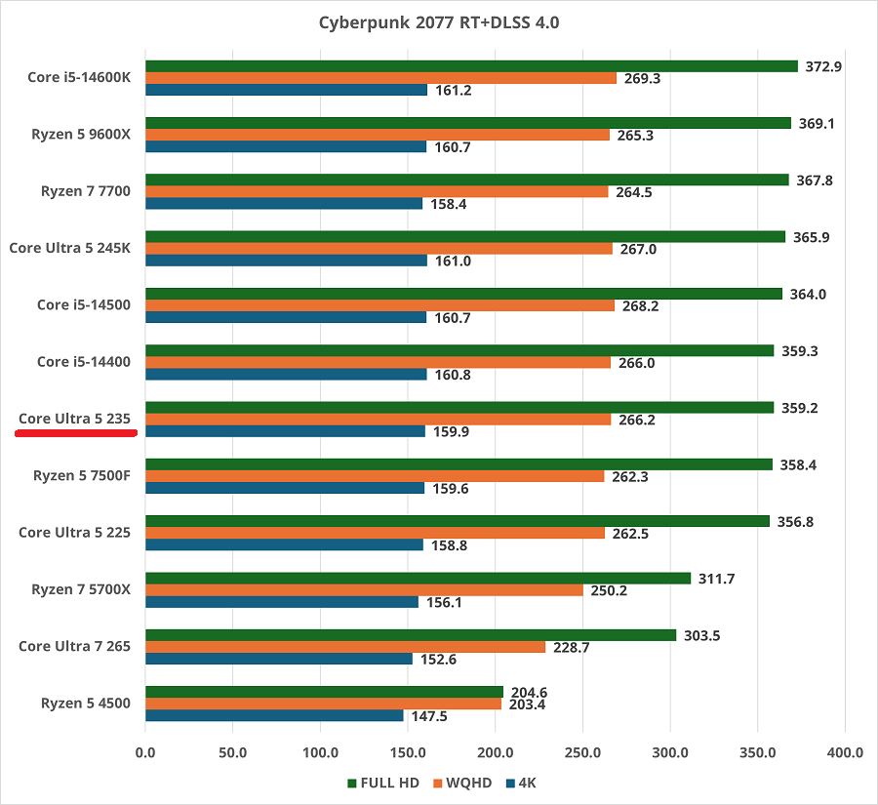Click the 50.0 axis tick label
The image size is (878, 805).
[233, 753]
